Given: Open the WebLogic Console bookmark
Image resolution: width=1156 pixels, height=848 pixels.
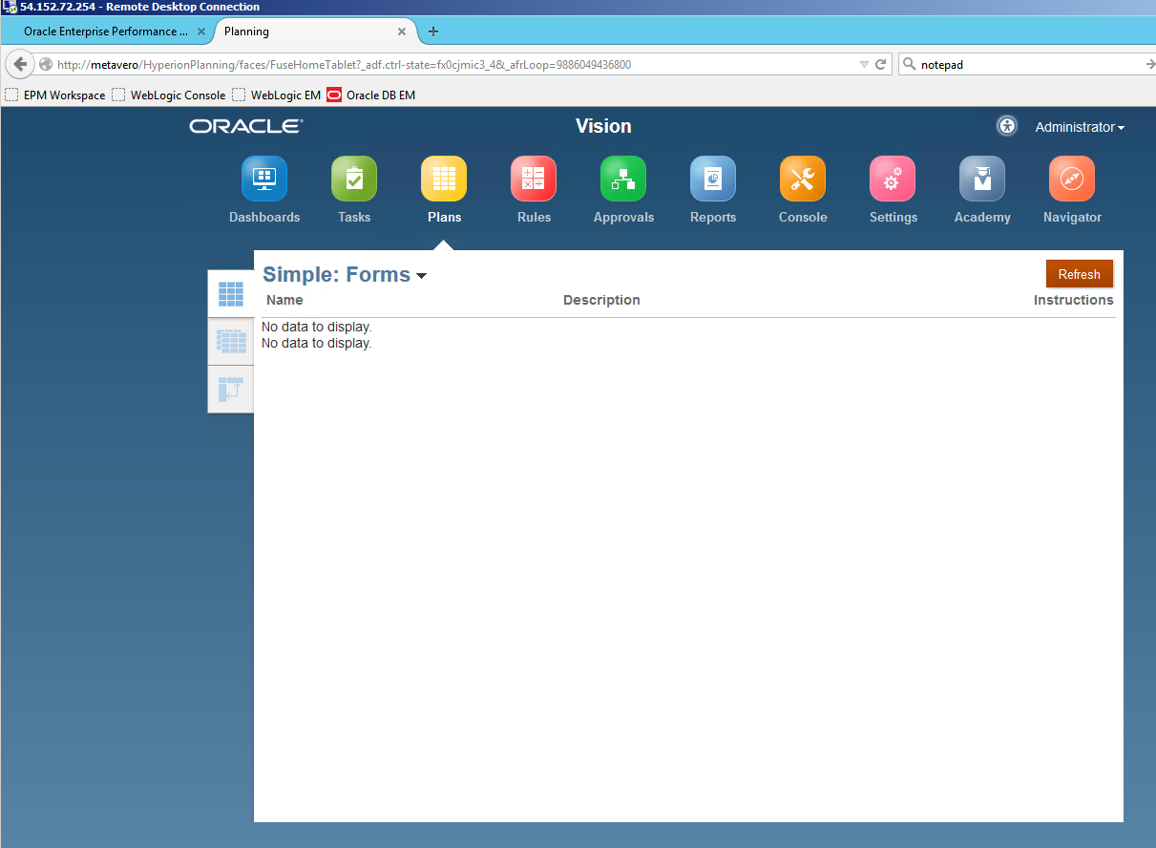Looking at the screenshot, I should tap(169, 95).
